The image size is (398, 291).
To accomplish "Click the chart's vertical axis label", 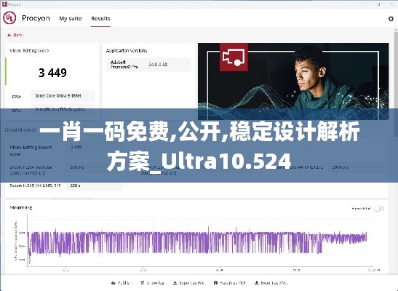I will (16, 240).
